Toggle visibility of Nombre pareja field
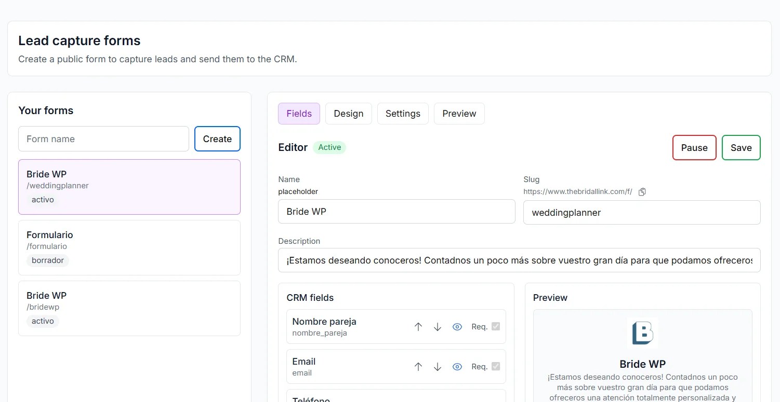 [457, 327]
